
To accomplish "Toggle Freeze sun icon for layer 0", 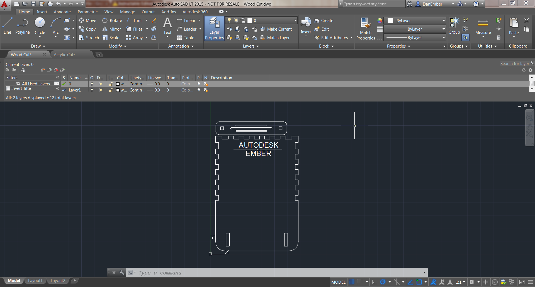I will 101,84.
